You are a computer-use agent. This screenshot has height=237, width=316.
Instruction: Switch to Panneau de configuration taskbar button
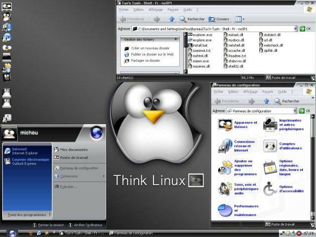point(131,233)
